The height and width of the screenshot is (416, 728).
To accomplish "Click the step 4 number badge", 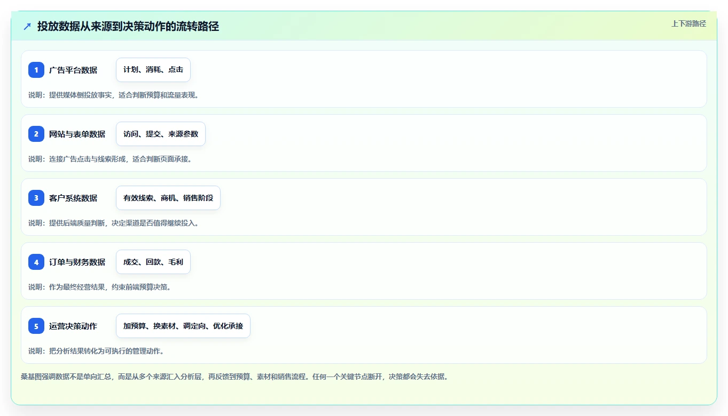I will click(x=36, y=262).
